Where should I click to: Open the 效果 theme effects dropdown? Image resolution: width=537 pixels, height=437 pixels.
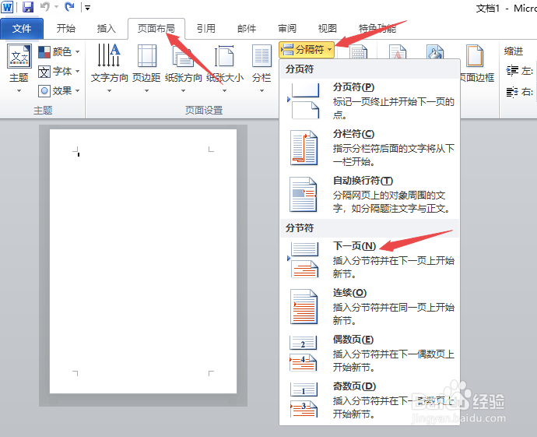pyautogui.click(x=59, y=91)
